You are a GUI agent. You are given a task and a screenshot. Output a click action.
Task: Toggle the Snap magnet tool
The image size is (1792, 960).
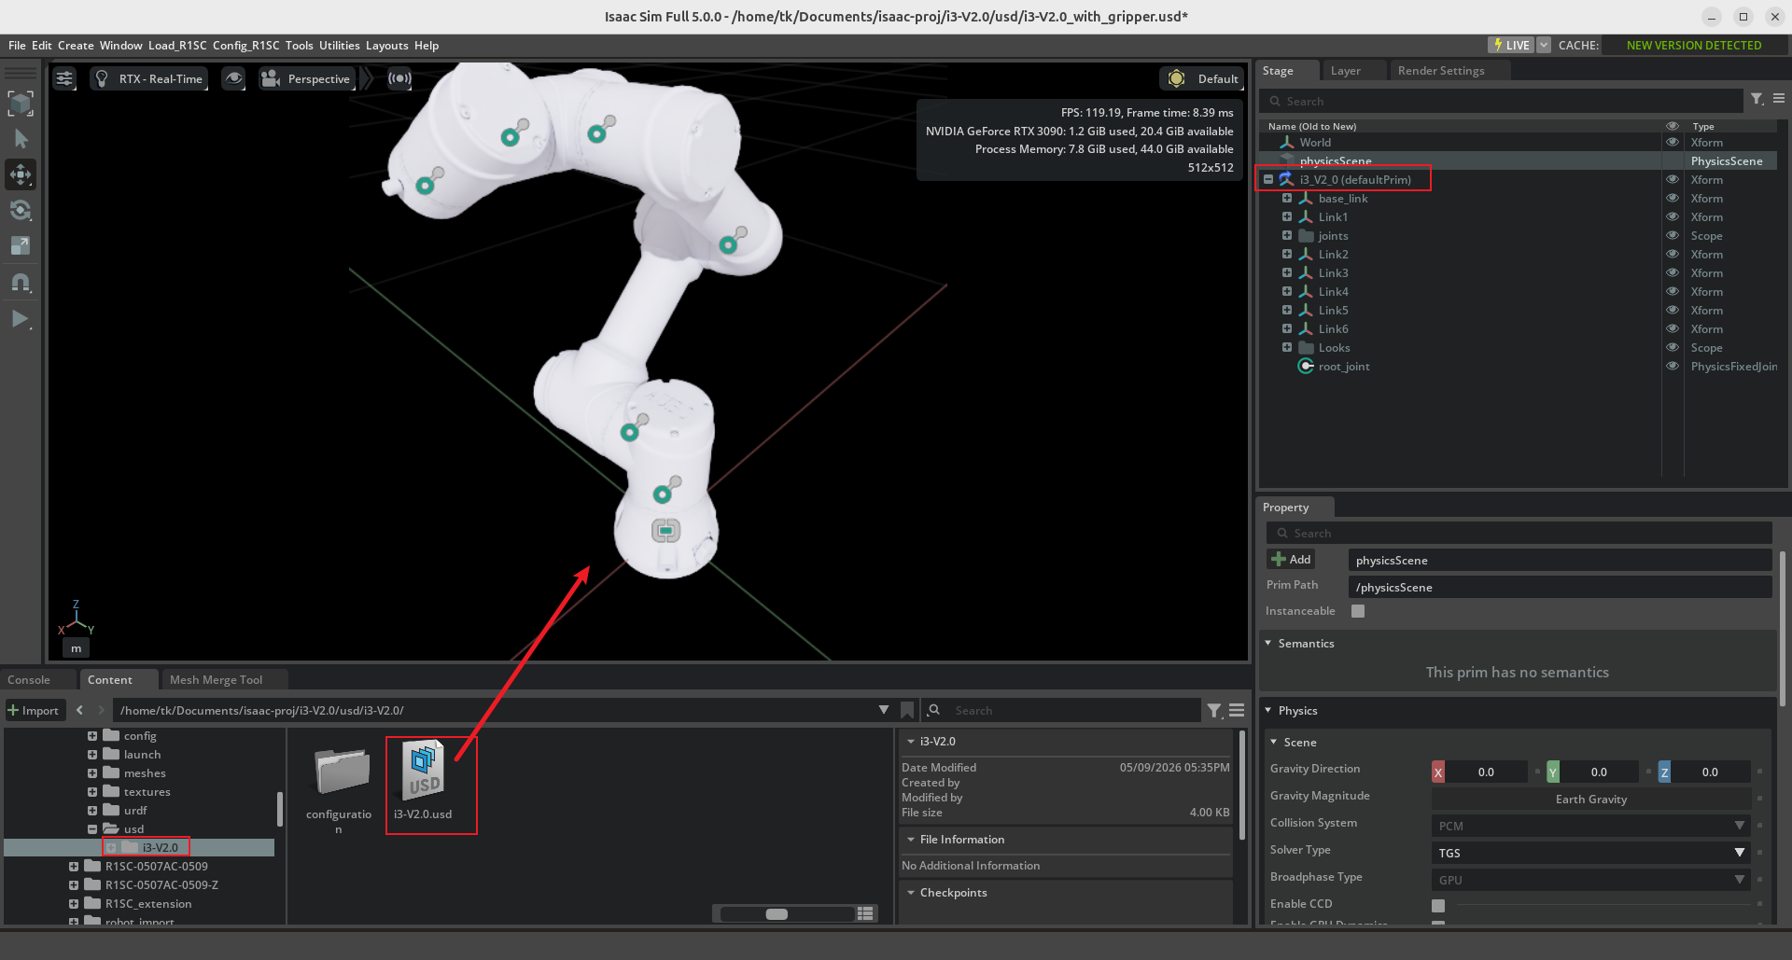click(21, 282)
